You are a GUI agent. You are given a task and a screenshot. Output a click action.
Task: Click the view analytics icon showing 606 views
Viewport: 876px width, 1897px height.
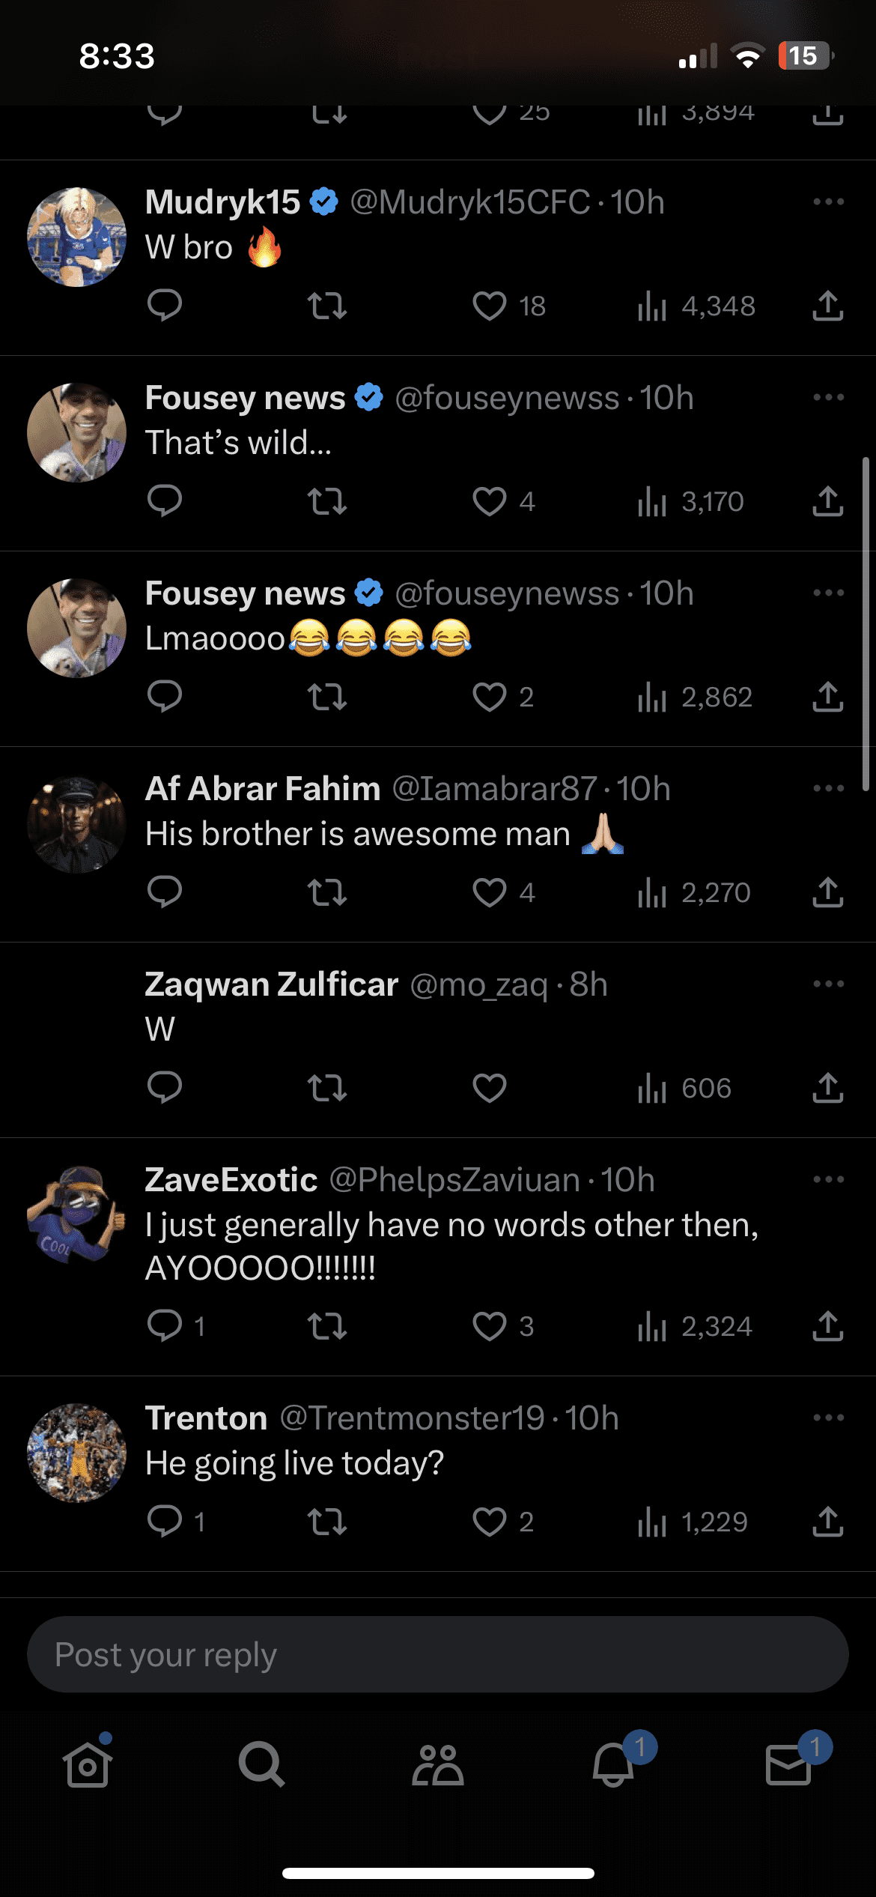(651, 1089)
